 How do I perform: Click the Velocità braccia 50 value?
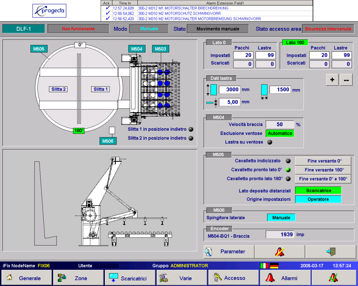280,124
